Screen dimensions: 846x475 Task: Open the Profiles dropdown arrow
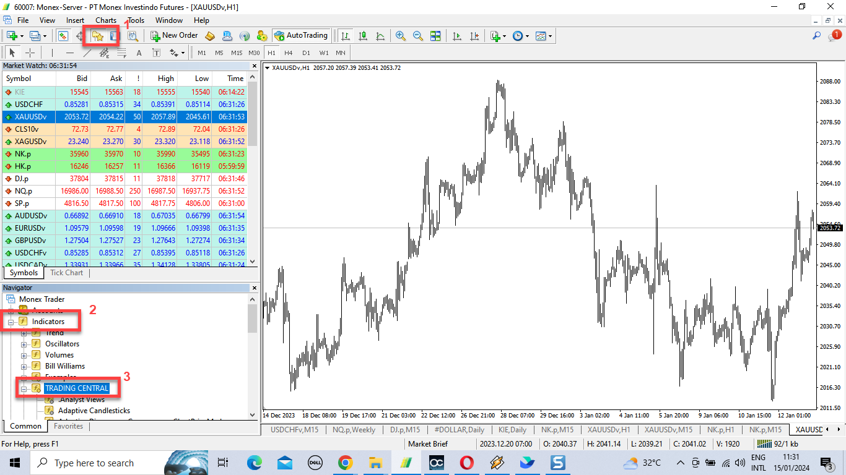click(x=45, y=36)
